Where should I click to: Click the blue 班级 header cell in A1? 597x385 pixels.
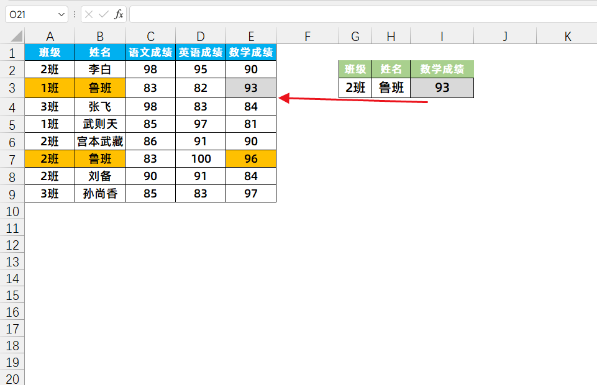pos(50,53)
